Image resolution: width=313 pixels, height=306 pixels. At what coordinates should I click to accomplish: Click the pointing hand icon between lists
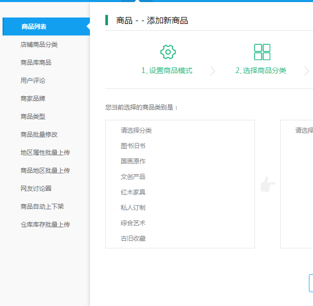[x=268, y=185]
